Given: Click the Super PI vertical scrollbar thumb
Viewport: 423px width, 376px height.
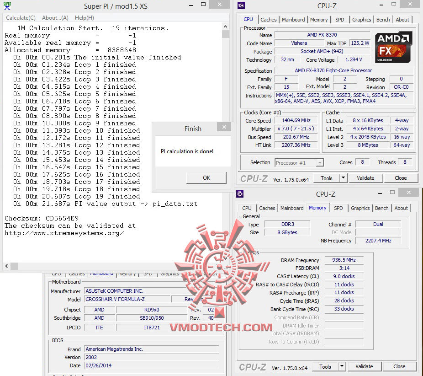Looking at the screenshot, I should [226, 34].
